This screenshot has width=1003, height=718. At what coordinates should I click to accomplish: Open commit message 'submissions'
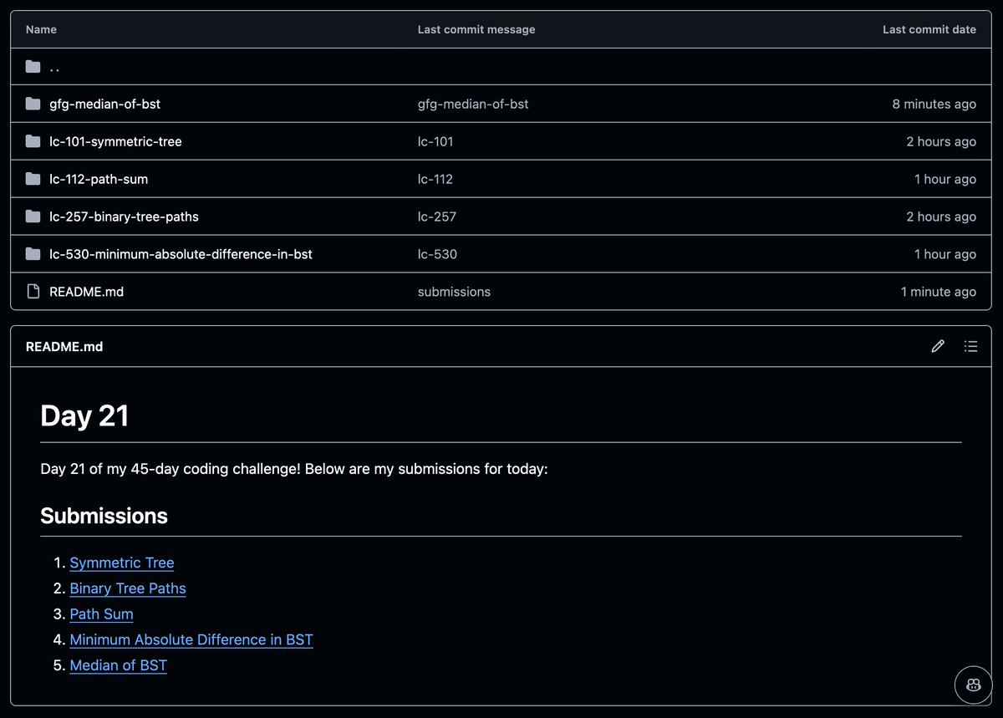(x=454, y=292)
